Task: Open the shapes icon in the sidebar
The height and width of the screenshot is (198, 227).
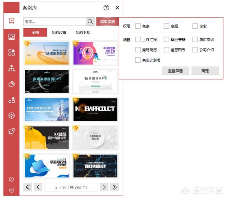Action: pos(11,100)
